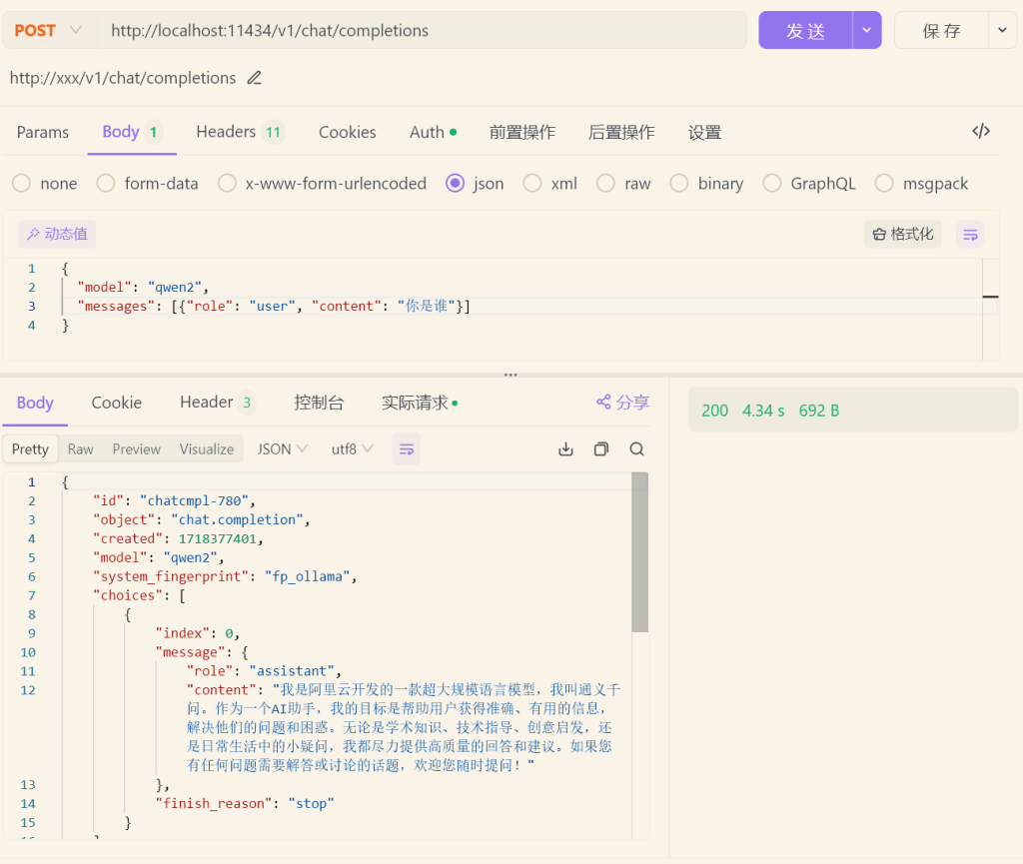The height and width of the screenshot is (864, 1023).
Task: Open the 设置 settings tab
Action: (x=704, y=133)
